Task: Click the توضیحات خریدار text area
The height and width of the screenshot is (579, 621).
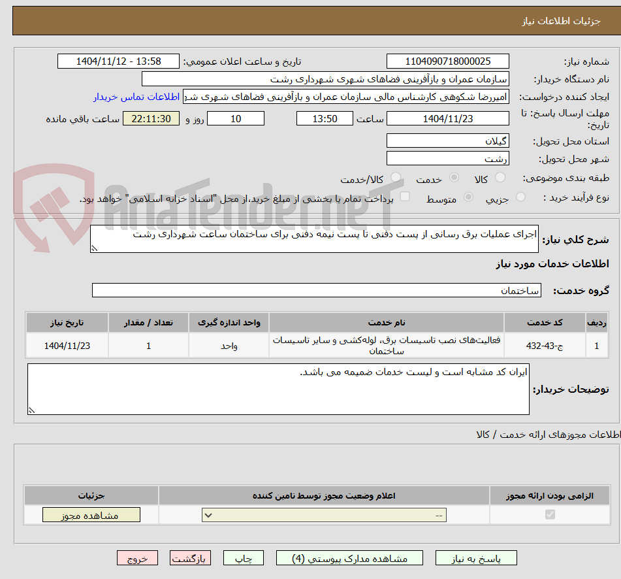Action: (278, 389)
